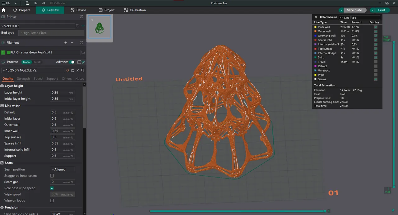Click the redo arrow icon

tap(43, 3)
